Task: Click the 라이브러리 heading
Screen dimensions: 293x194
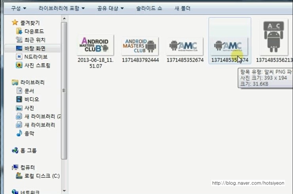Action: point(32,82)
